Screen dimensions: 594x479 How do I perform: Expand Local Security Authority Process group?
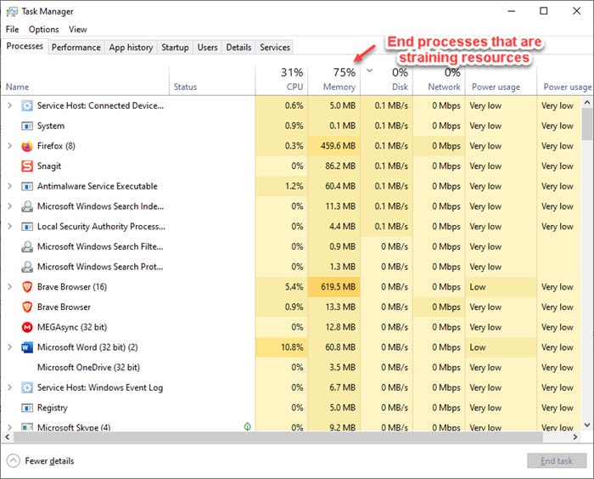tap(10, 226)
